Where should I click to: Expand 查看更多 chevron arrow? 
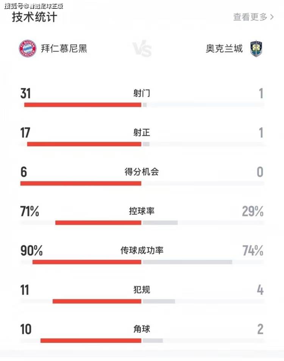coord(272,17)
